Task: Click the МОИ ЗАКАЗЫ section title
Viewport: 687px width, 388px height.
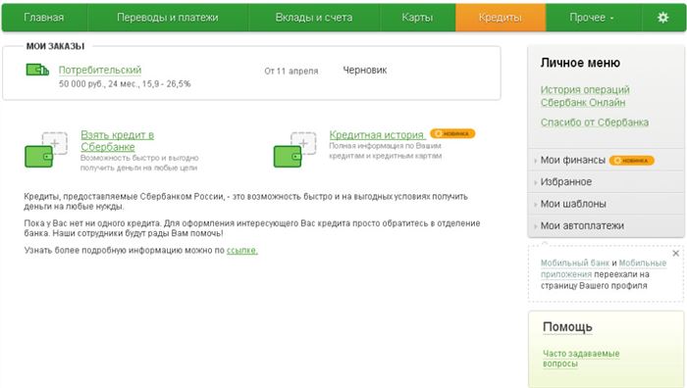Action: (x=55, y=46)
